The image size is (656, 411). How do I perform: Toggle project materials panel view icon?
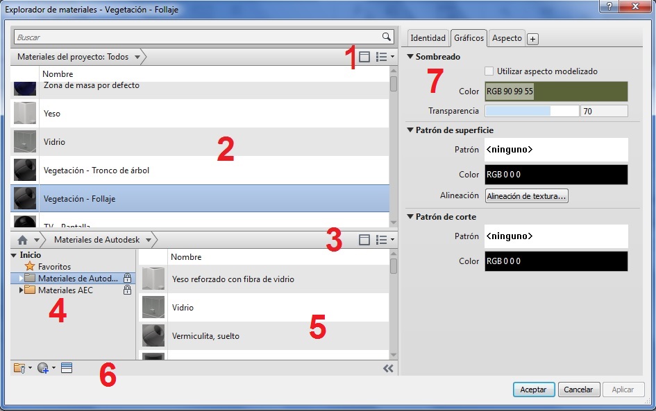364,57
